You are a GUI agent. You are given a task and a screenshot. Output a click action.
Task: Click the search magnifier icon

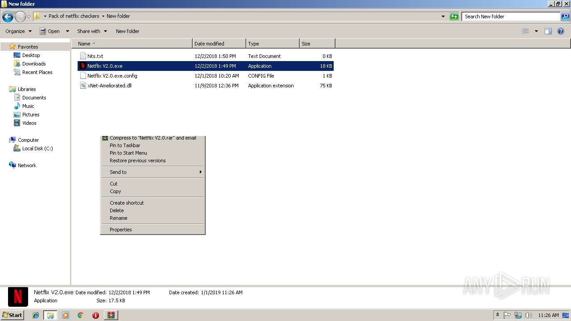coord(565,16)
